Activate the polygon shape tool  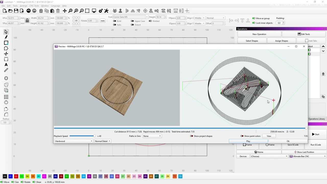(x=6, y=48)
